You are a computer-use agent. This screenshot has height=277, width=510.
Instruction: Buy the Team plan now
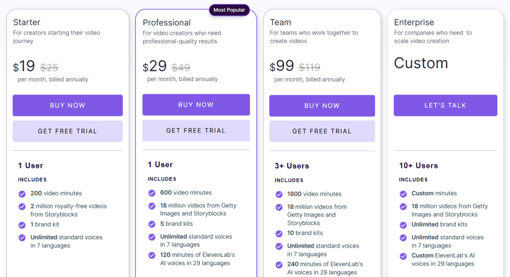coord(322,106)
